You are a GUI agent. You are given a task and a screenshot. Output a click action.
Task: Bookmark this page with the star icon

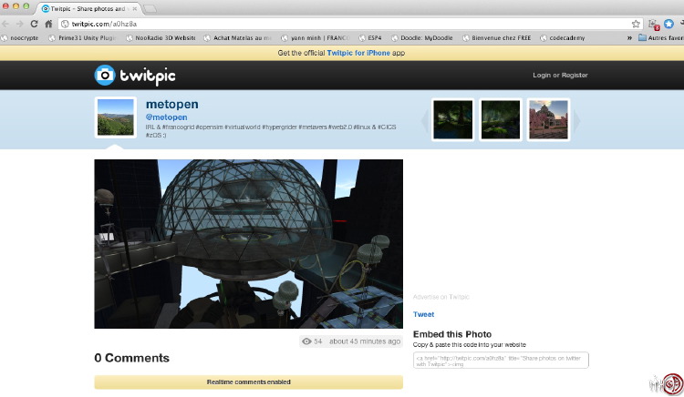pyautogui.click(x=636, y=24)
